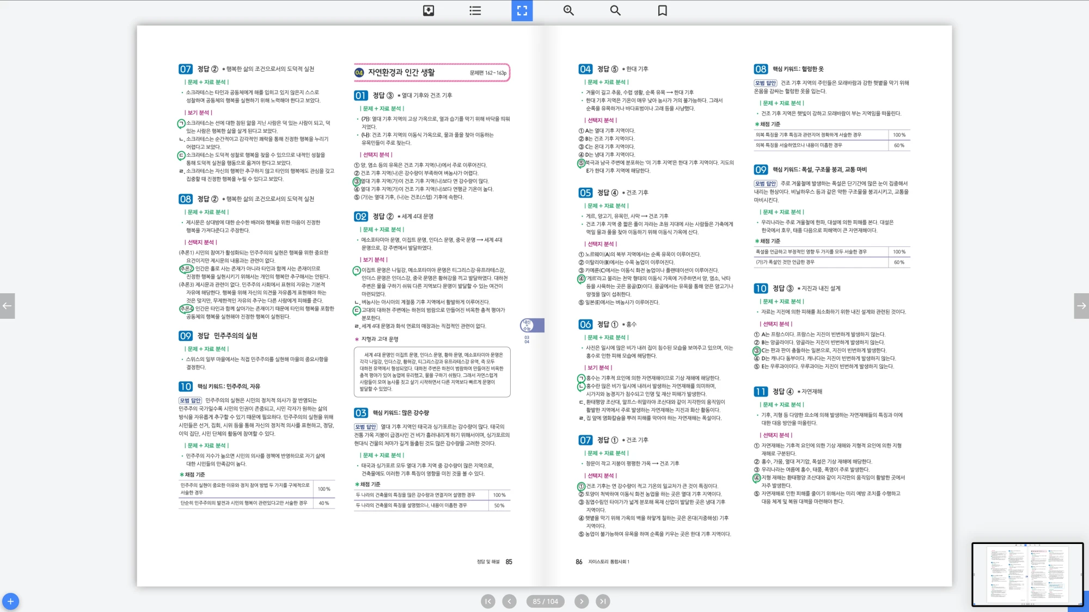Click page number 86 at bottom

pos(579,562)
